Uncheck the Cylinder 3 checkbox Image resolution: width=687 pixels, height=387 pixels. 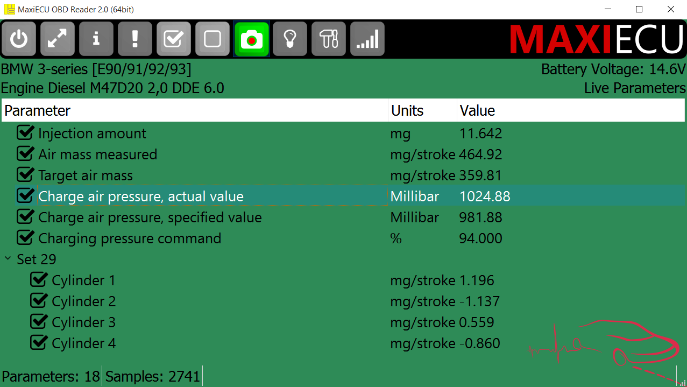coord(39,322)
